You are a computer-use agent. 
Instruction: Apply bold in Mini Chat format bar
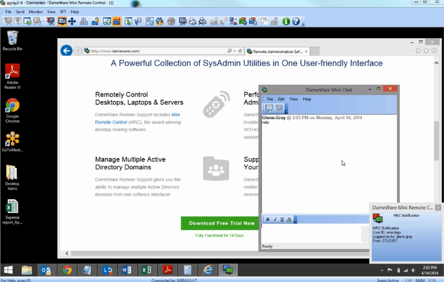tap(268, 220)
